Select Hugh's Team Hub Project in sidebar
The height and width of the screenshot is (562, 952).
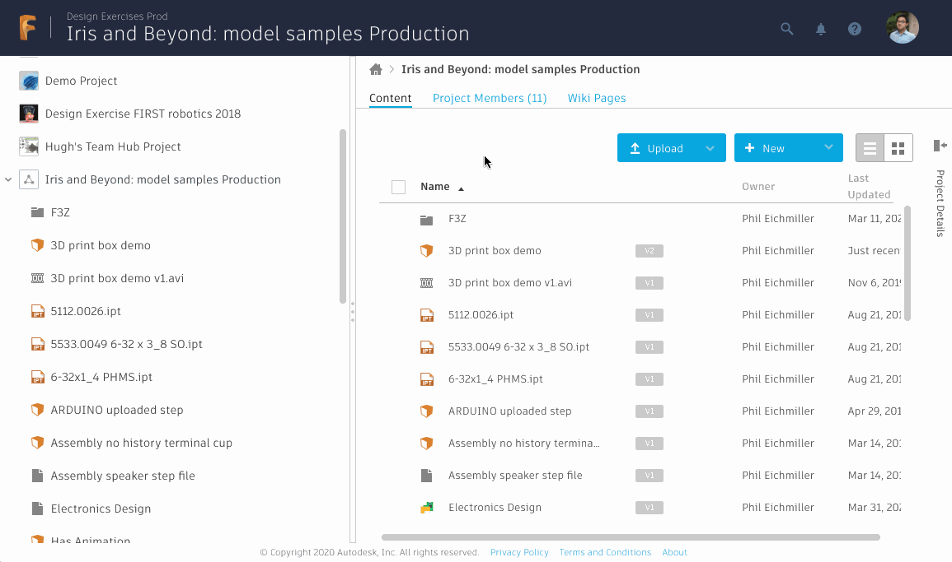click(x=113, y=146)
